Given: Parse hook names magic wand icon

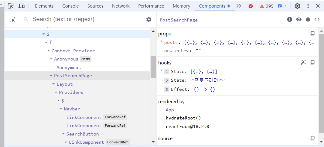Looking at the screenshot, I should point(303,63).
